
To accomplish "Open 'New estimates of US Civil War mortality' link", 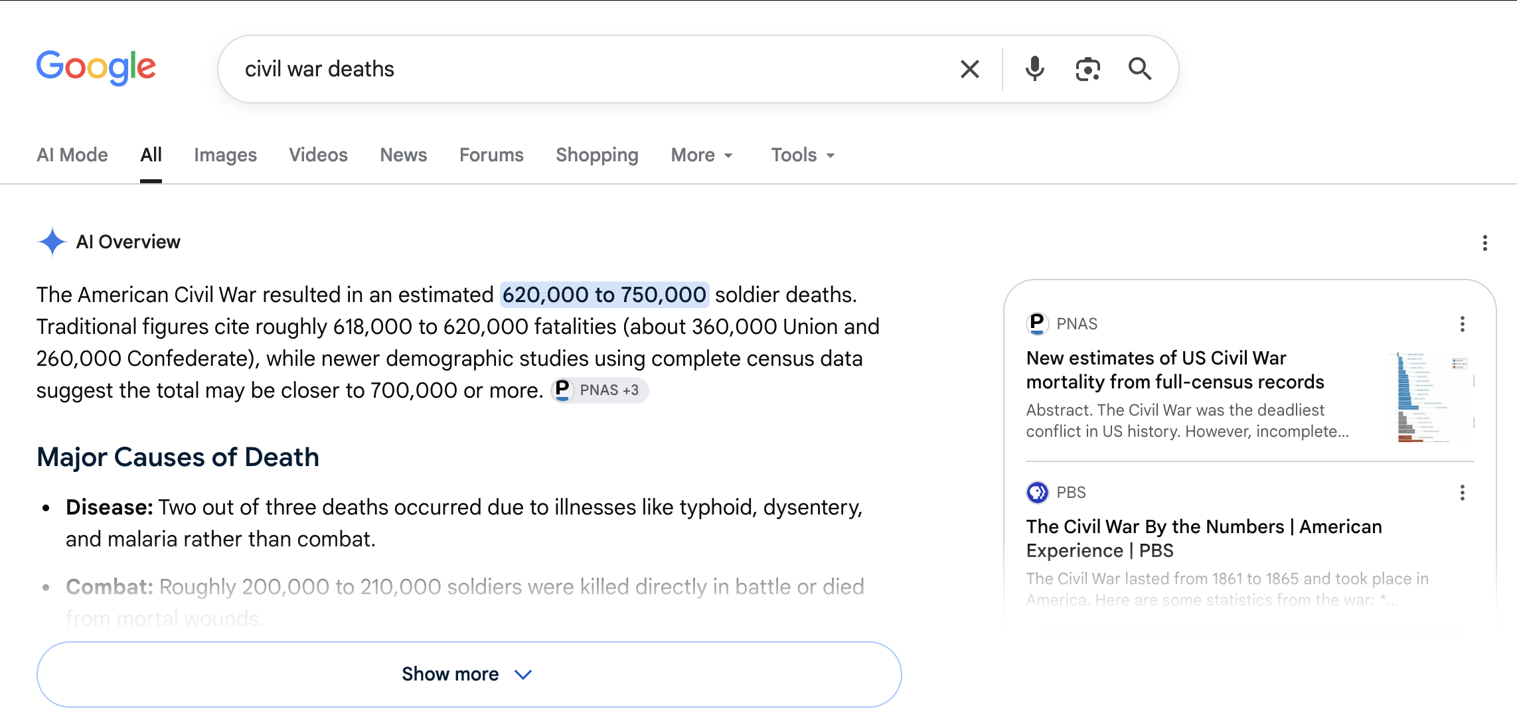I will click(x=1175, y=370).
